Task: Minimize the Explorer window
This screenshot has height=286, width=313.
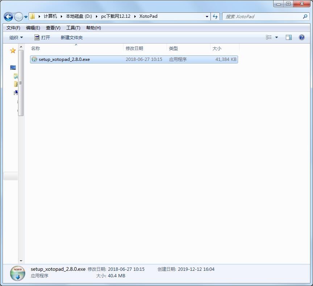Action: pos(279,4)
